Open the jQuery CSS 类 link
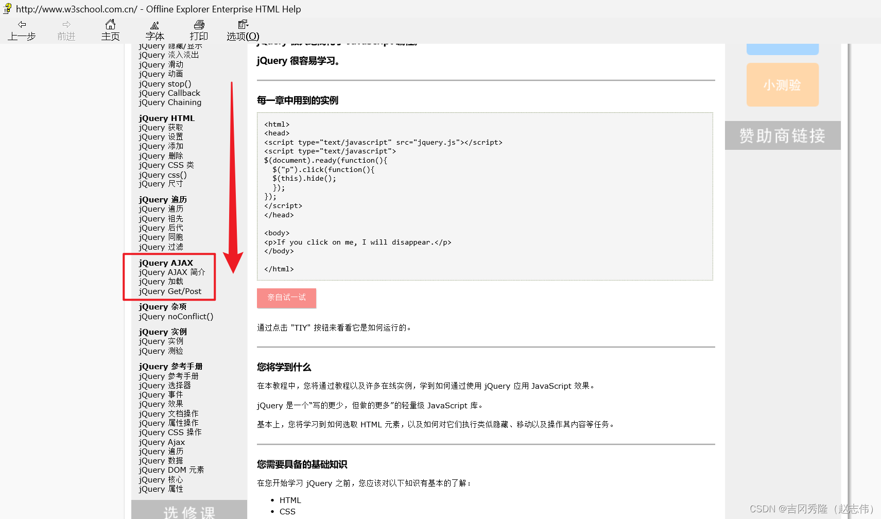 click(166, 165)
